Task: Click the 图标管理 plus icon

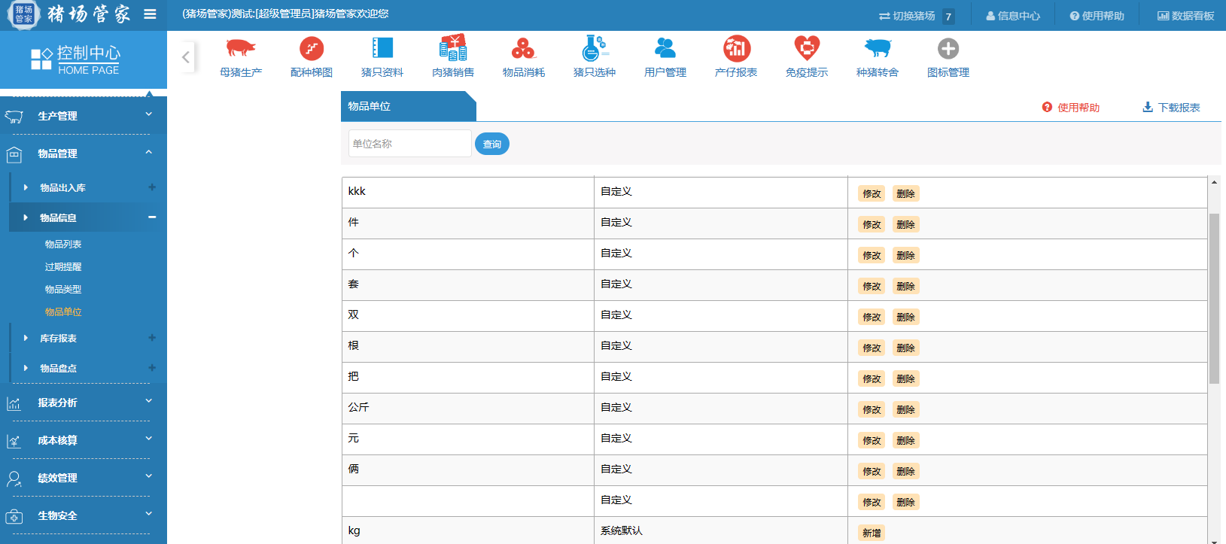Action: pos(948,49)
